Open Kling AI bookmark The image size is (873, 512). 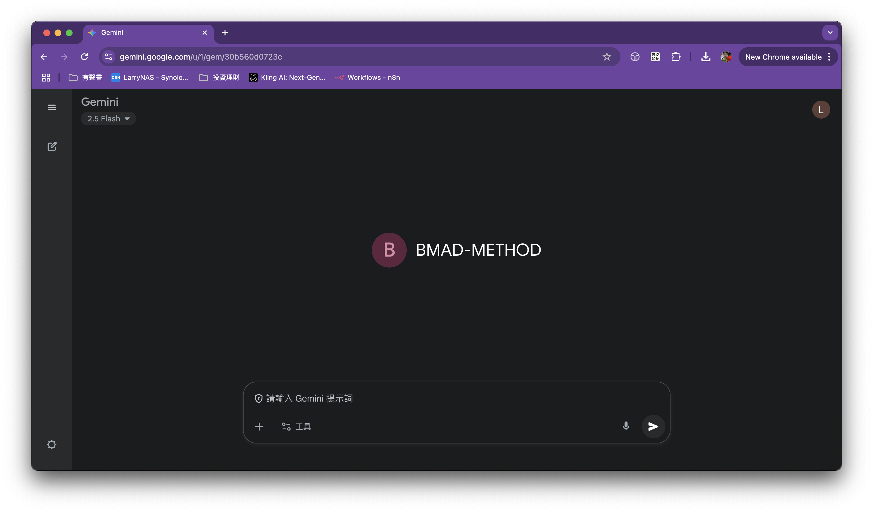(x=287, y=78)
